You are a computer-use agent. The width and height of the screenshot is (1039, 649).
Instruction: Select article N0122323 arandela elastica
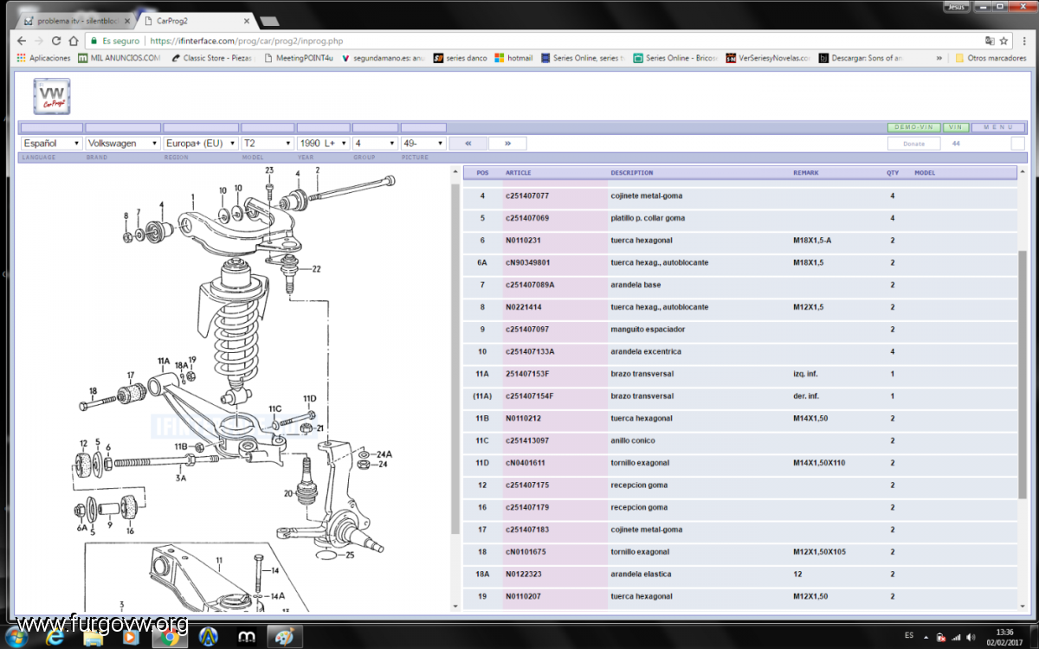pos(740,574)
